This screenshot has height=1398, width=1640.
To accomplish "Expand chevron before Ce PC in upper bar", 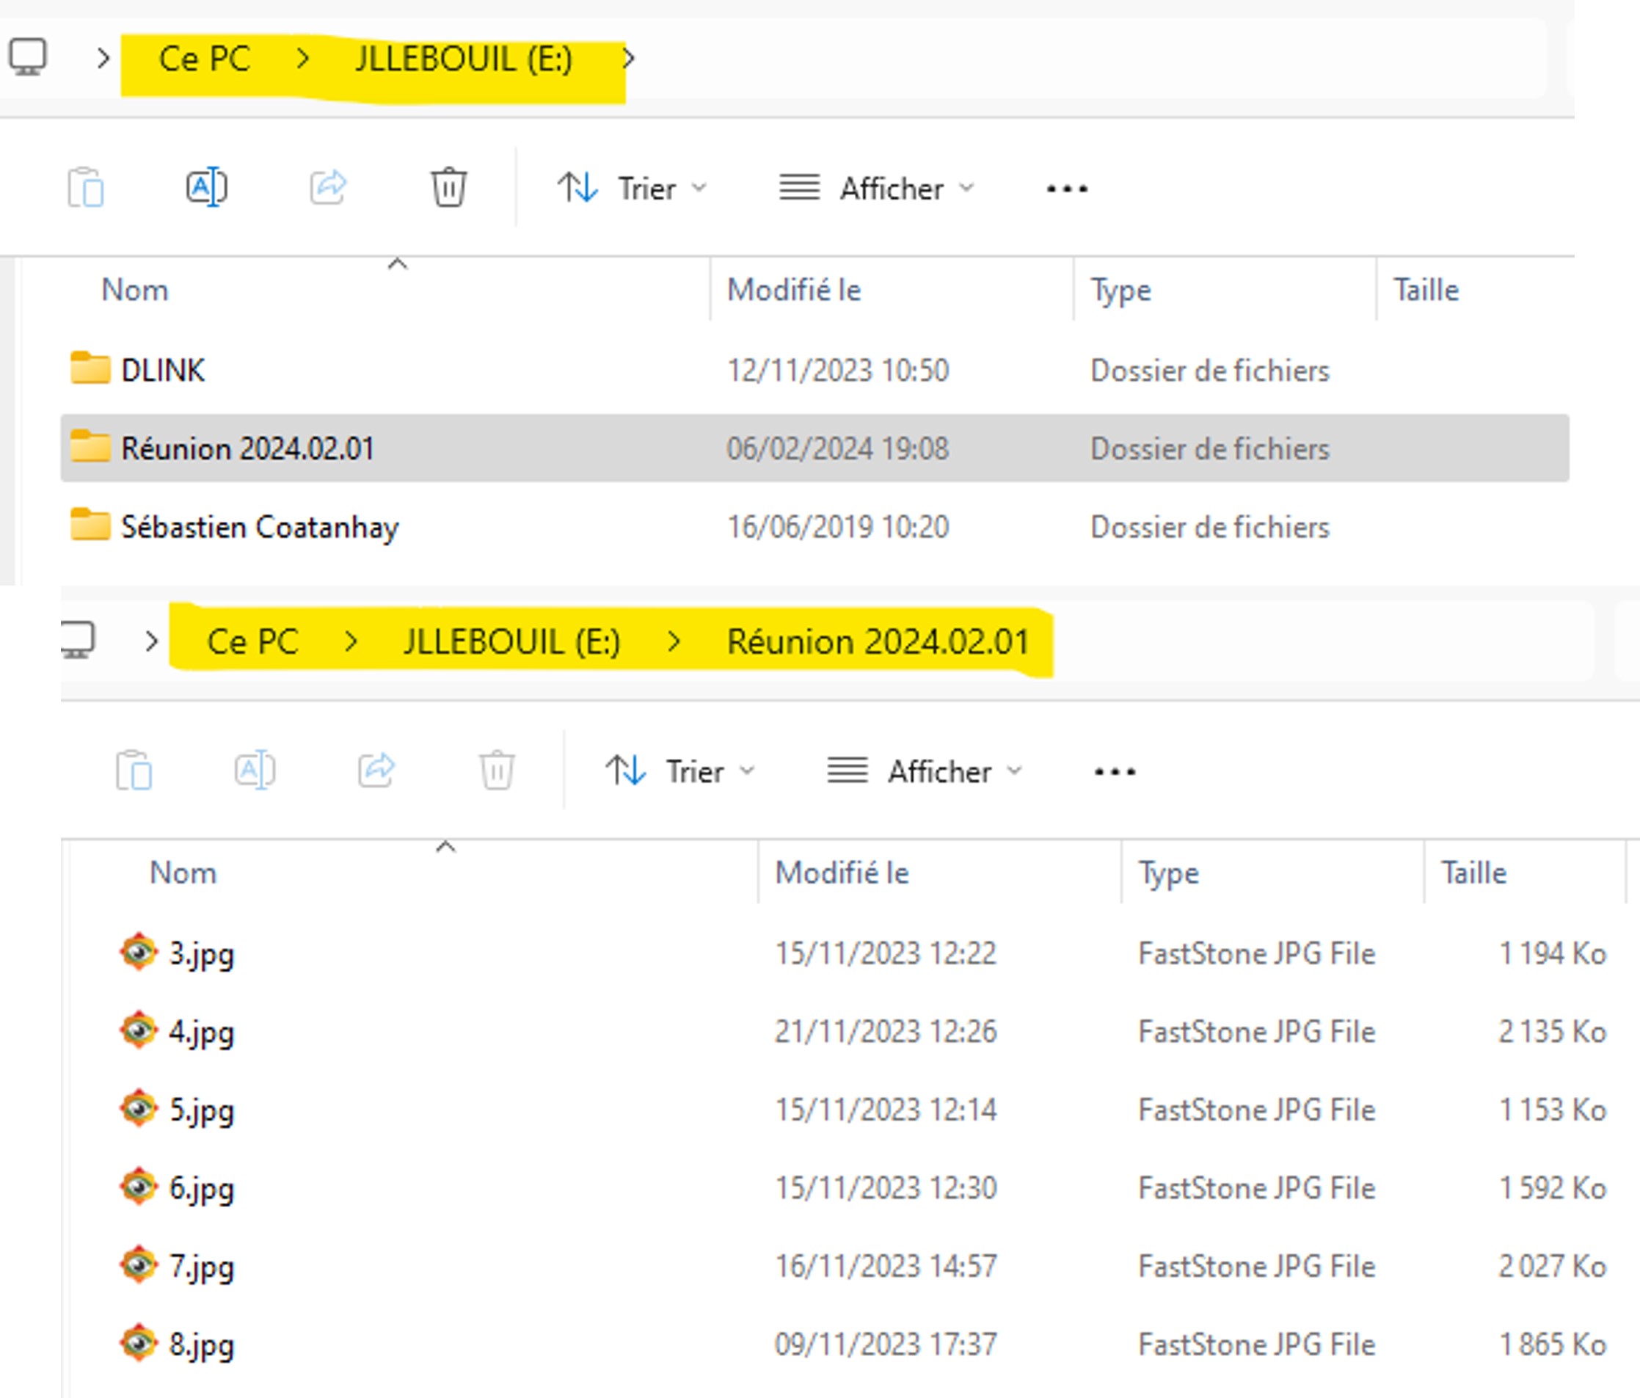I will [103, 58].
